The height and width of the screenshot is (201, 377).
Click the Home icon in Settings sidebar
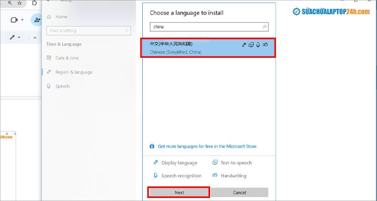(x=49, y=17)
